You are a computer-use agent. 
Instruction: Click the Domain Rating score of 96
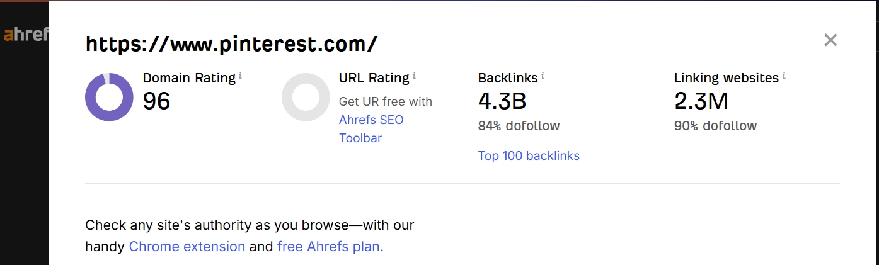click(157, 101)
